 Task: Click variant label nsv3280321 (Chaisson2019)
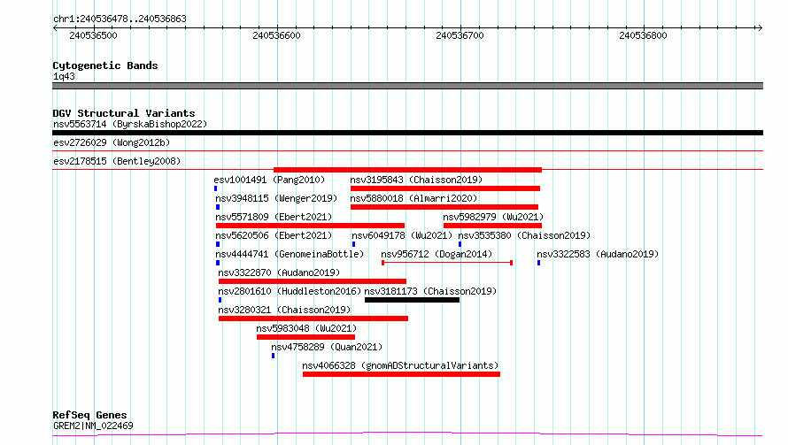tap(284, 310)
